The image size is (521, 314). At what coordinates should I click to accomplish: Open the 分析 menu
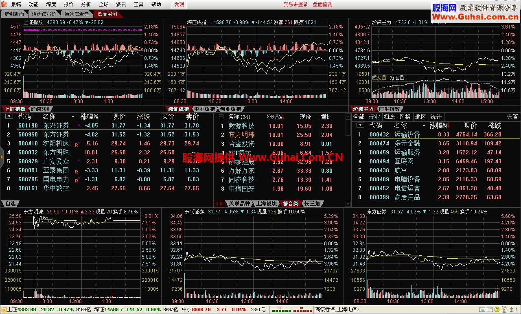(x=86, y=4)
